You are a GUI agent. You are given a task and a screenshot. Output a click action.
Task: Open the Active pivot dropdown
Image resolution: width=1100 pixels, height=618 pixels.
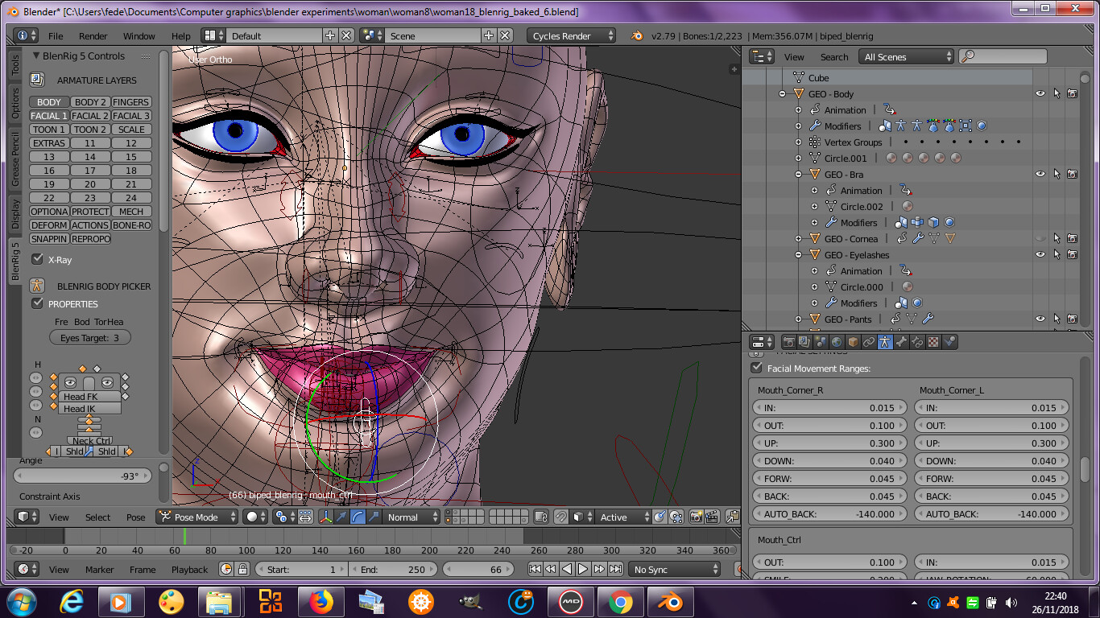pyautogui.click(x=624, y=517)
